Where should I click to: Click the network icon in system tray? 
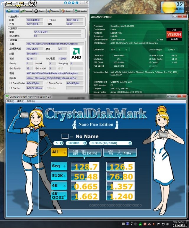point(163,224)
